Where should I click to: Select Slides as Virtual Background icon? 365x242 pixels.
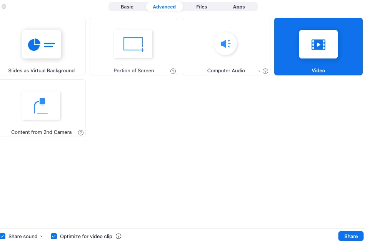click(x=42, y=44)
